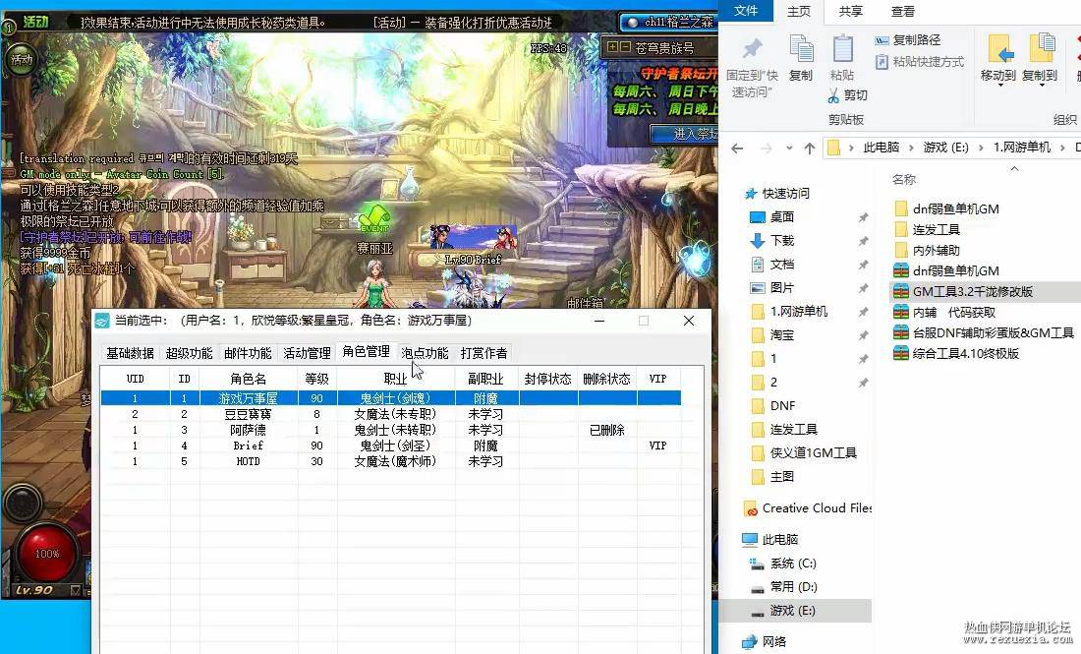Open 侠义道1GM工具 in the navigation pane
The image size is (1081, 654).
[813, 452]
